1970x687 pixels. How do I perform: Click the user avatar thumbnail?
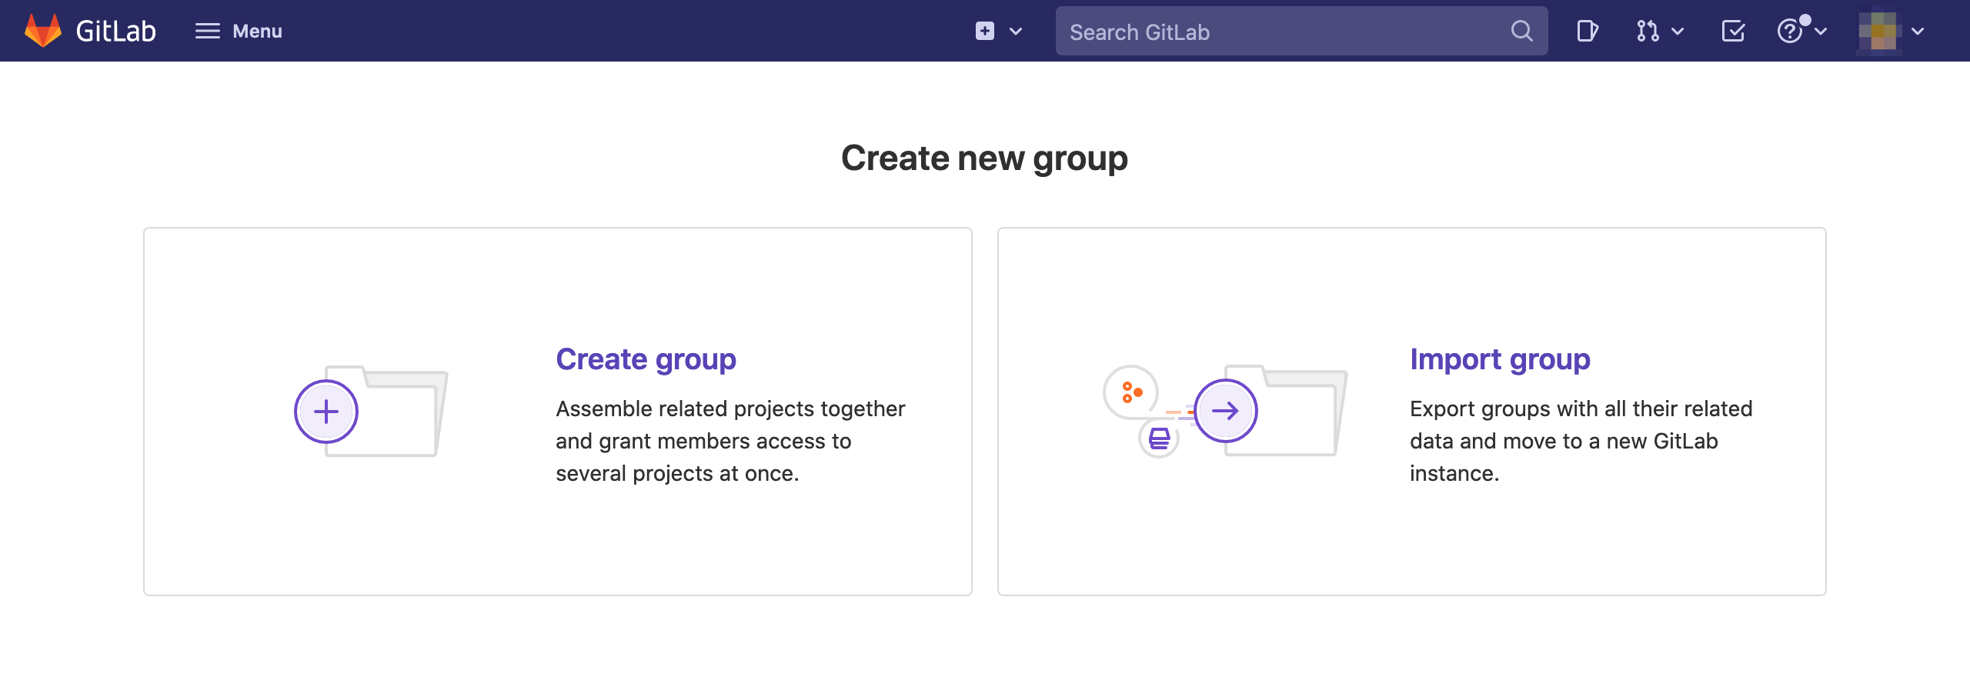1880,31
